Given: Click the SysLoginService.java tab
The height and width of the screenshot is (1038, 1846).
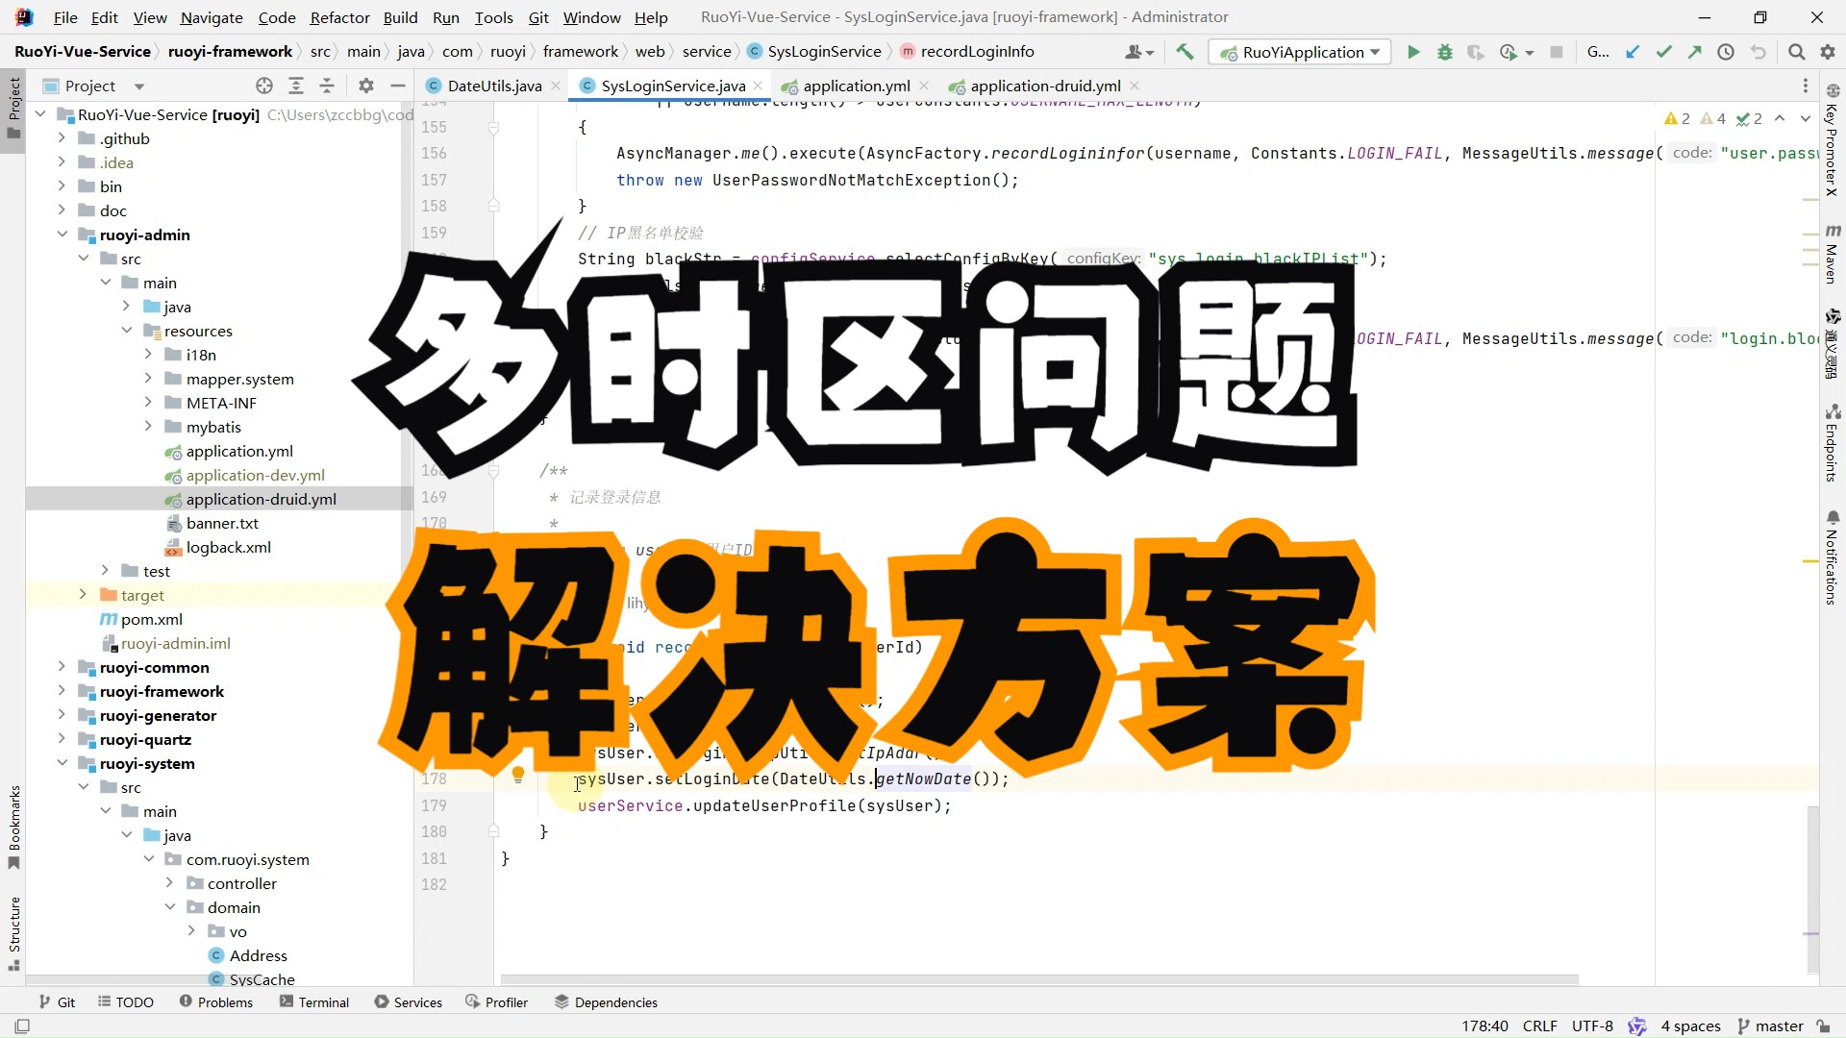Looking at the screenshot, I should pos(673,85).
